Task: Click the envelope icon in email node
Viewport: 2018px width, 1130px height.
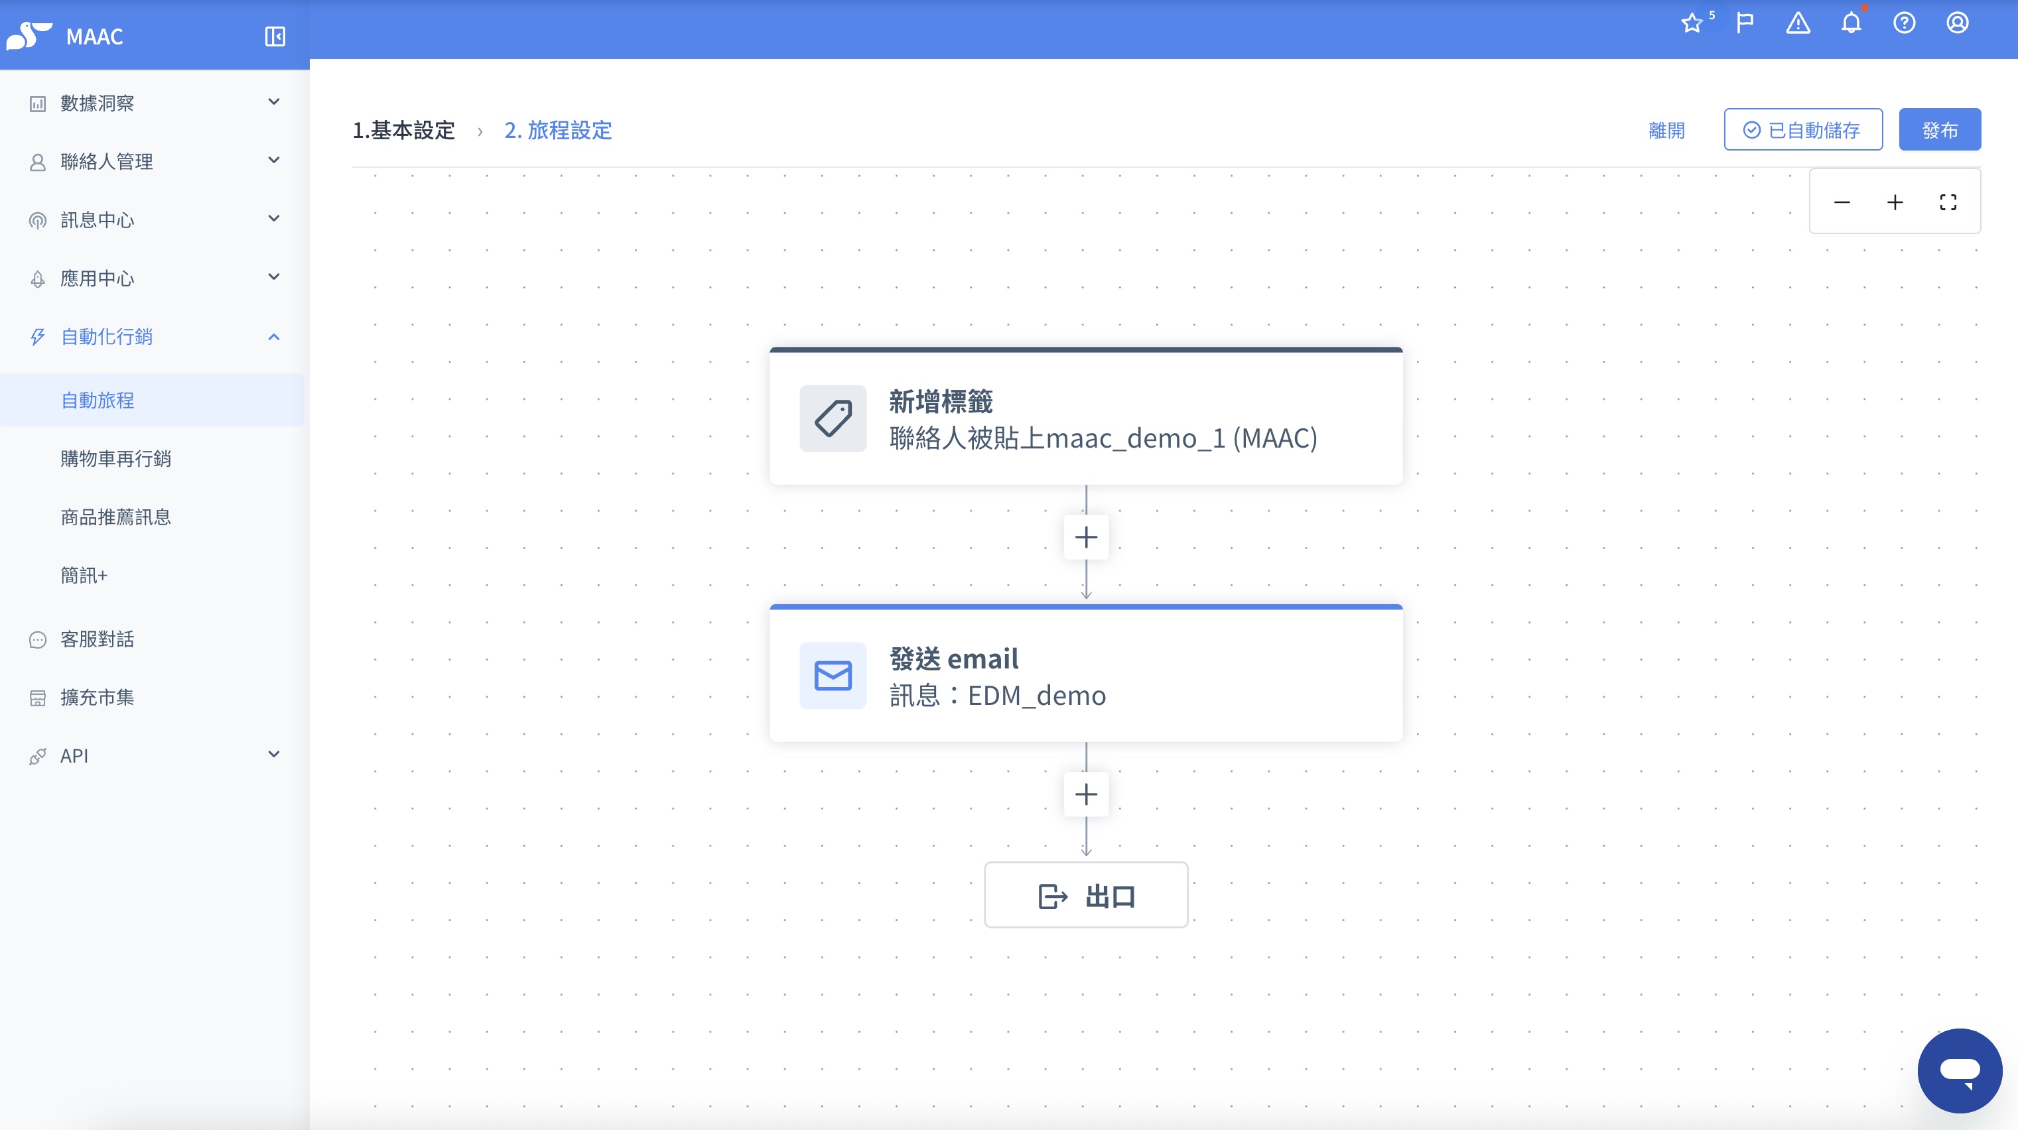Action: [833, 675]
